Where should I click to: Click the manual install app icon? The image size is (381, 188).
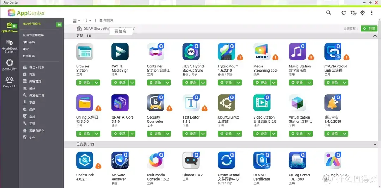(353, 13)
